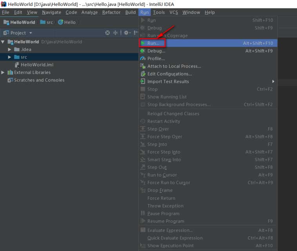
Task: Open the Build menu
Action: (130, 12)
